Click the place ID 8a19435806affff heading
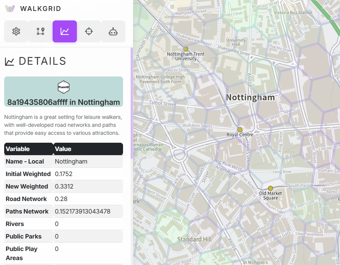 tap(64, 102)
